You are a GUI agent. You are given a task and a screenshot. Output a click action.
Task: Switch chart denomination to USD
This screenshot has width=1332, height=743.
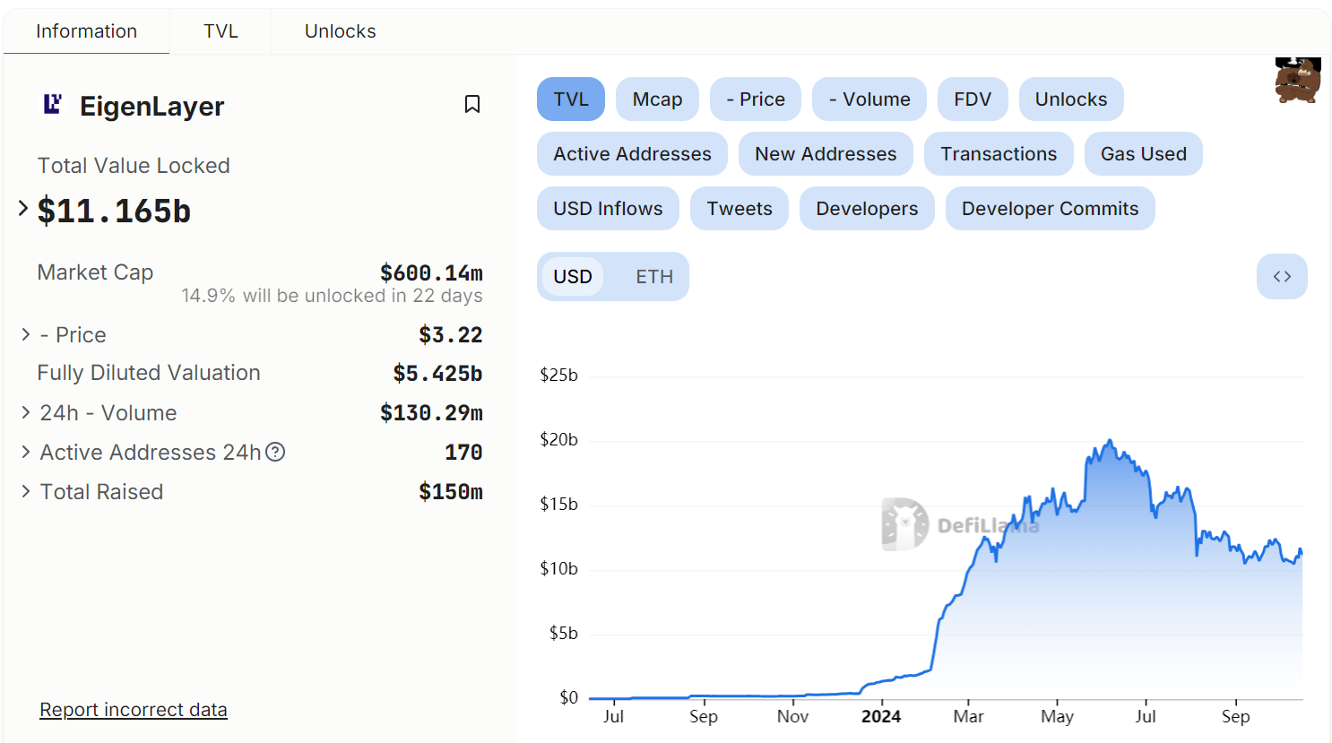(573, 276)
